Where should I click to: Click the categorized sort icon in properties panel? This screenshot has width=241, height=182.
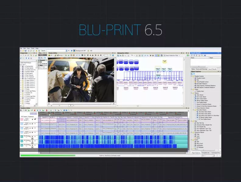[39, 58]
